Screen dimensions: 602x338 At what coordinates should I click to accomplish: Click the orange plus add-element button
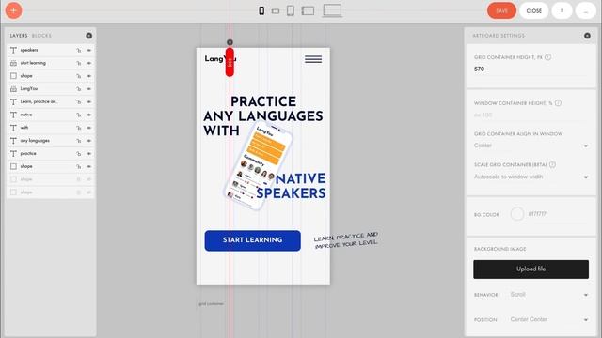13,10
